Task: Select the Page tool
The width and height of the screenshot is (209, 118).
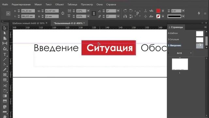Action: 5,38
